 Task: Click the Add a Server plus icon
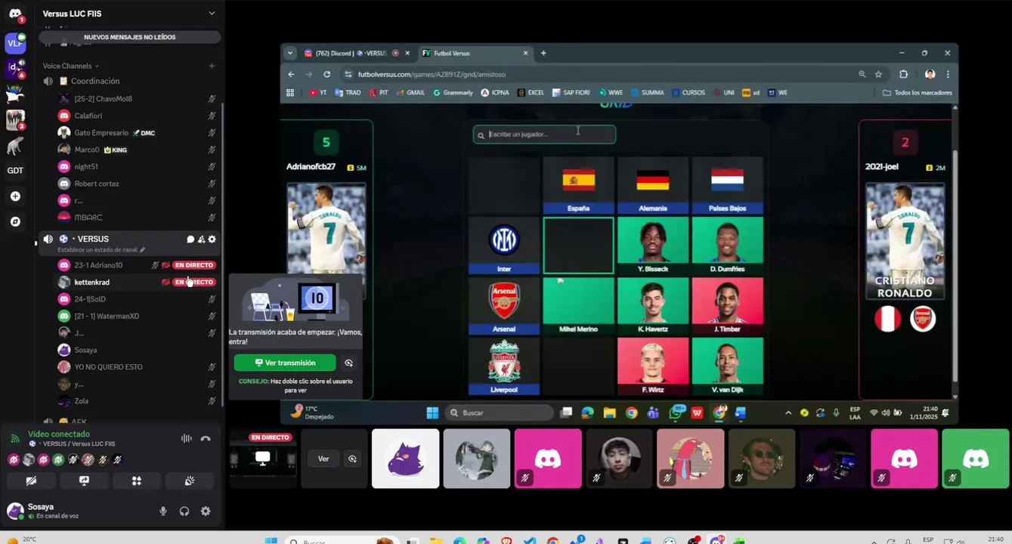[15, 196]
